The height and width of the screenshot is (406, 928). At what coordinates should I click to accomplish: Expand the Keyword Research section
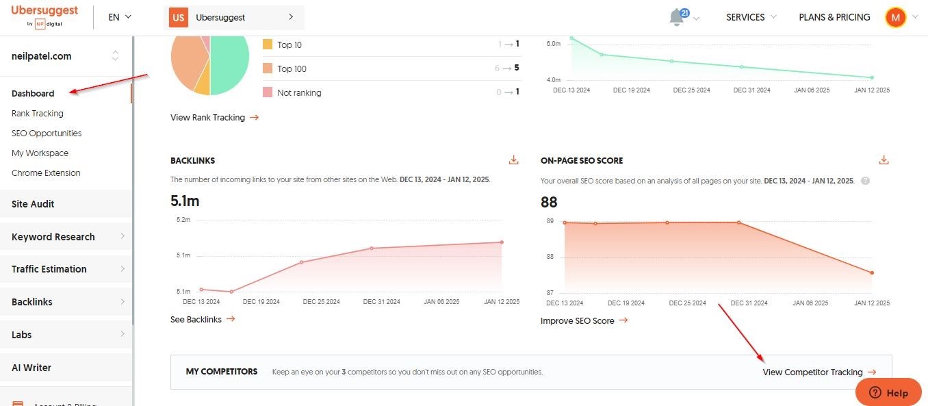[x=66, y=237]
